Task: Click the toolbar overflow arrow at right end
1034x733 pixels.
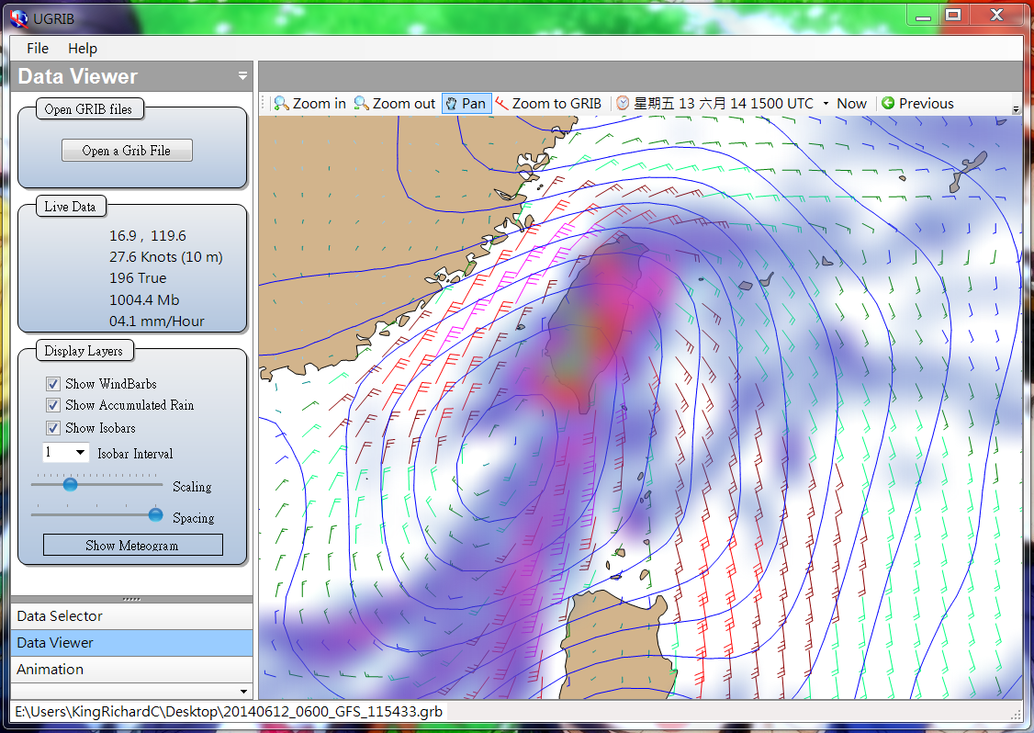Action: [1016, 108]
